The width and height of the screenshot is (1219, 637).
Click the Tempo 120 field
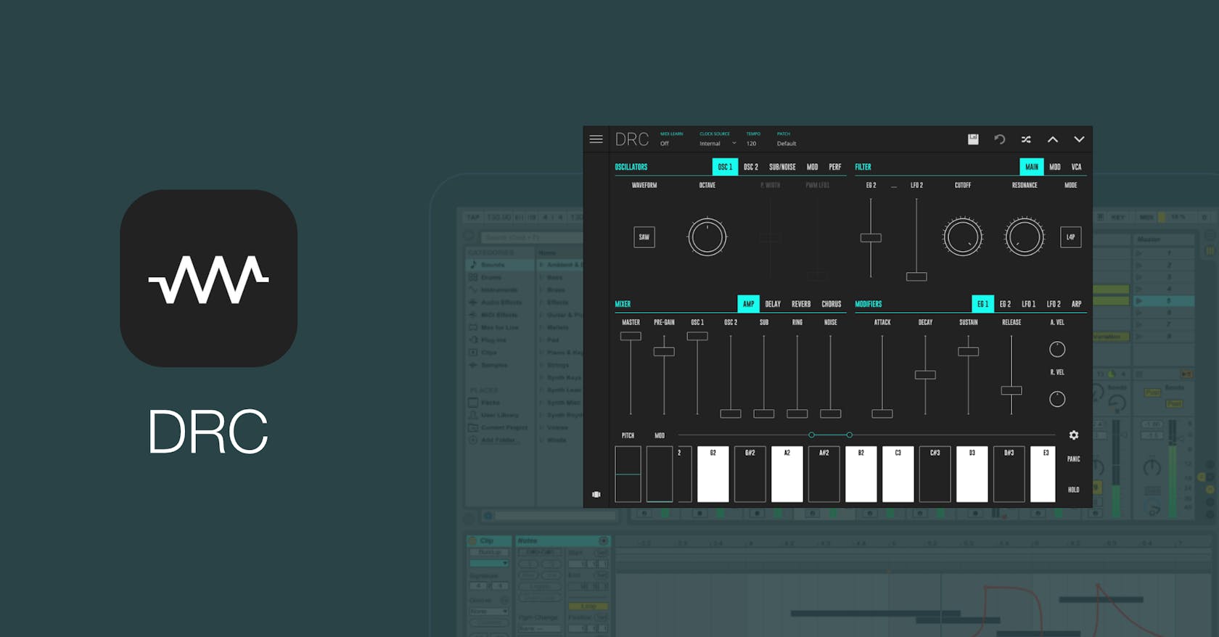click(751, 144)
